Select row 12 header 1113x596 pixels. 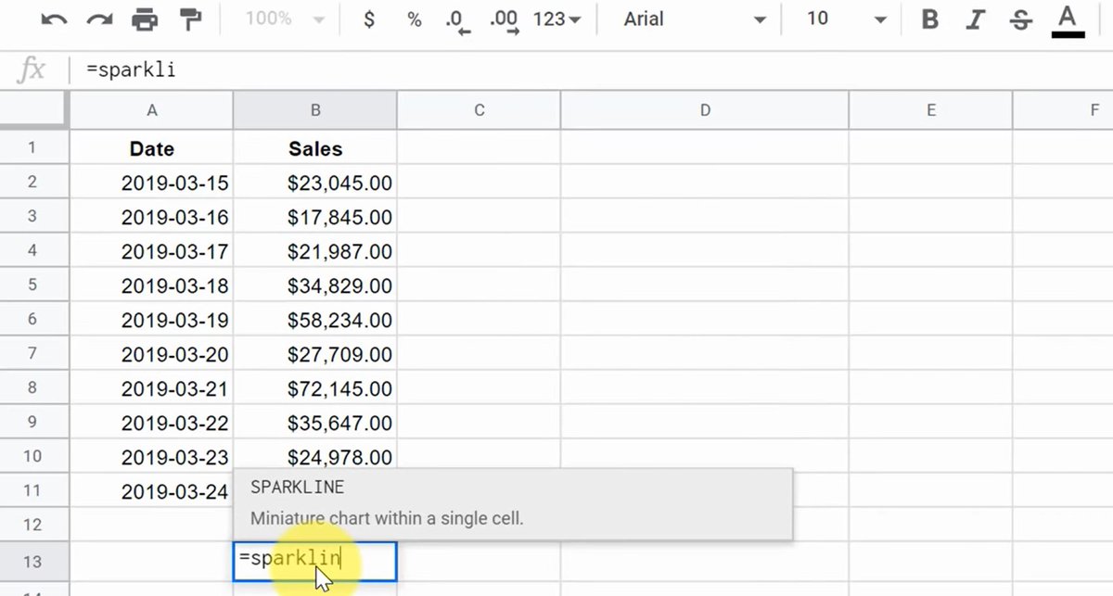tap(33, 525)
